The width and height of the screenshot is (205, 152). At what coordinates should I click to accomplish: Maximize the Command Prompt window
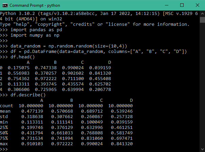coord(181,5)
